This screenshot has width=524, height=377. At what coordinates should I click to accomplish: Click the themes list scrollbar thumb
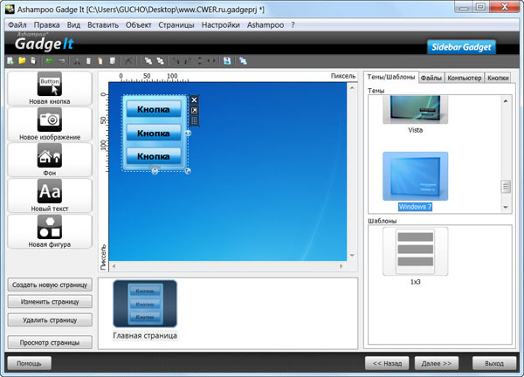506,187
